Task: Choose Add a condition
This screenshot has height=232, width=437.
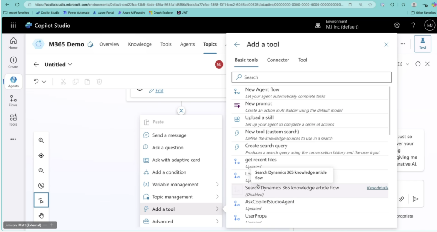Action: point(181,172)
